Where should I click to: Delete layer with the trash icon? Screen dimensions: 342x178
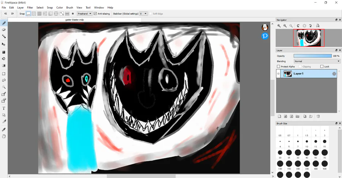318,117
